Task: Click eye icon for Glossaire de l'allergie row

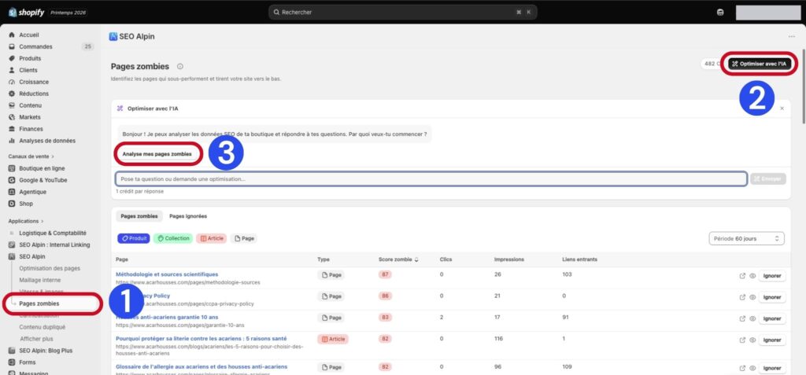Action: click(752, 369)
